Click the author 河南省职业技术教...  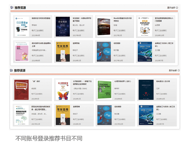click(39, 50)
